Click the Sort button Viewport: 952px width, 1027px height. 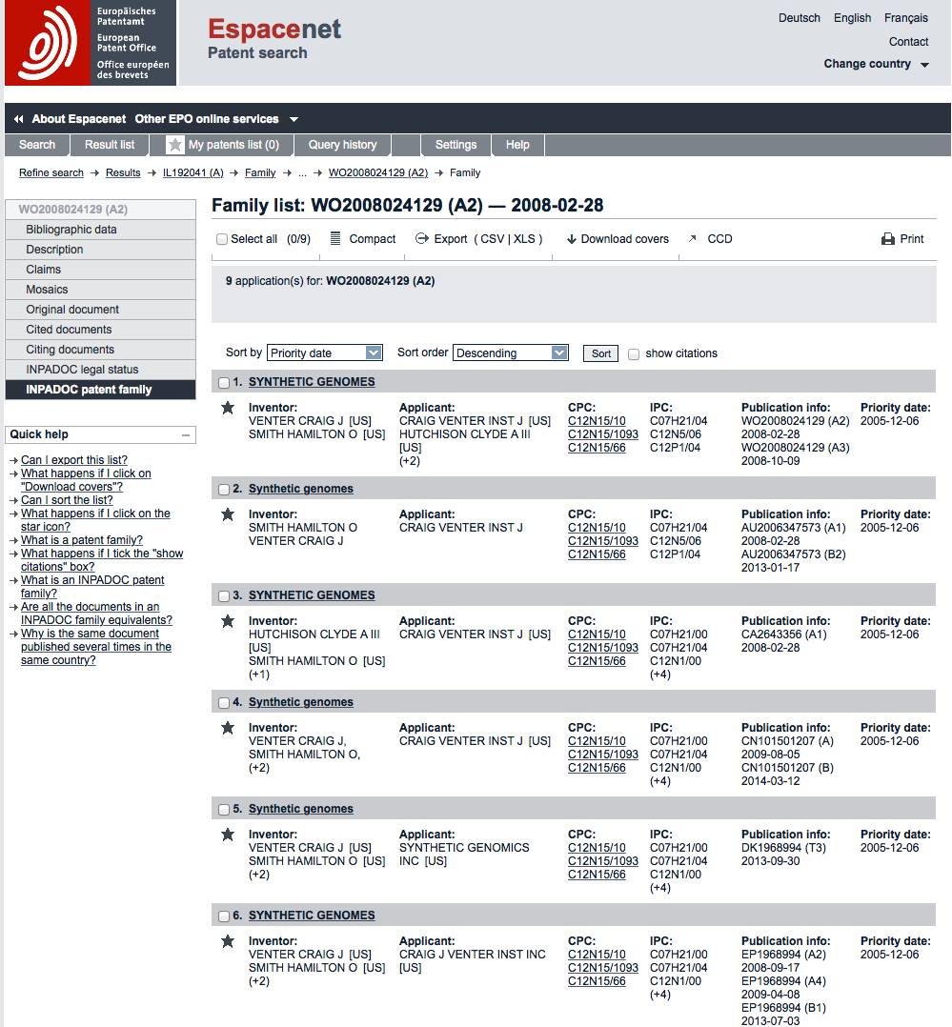coord(600,353)
